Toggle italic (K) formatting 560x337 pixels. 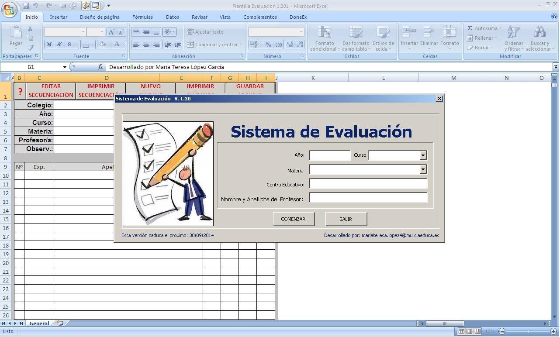tap(59, 45)
